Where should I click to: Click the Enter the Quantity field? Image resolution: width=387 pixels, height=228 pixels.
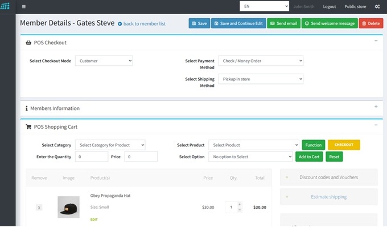91,157
